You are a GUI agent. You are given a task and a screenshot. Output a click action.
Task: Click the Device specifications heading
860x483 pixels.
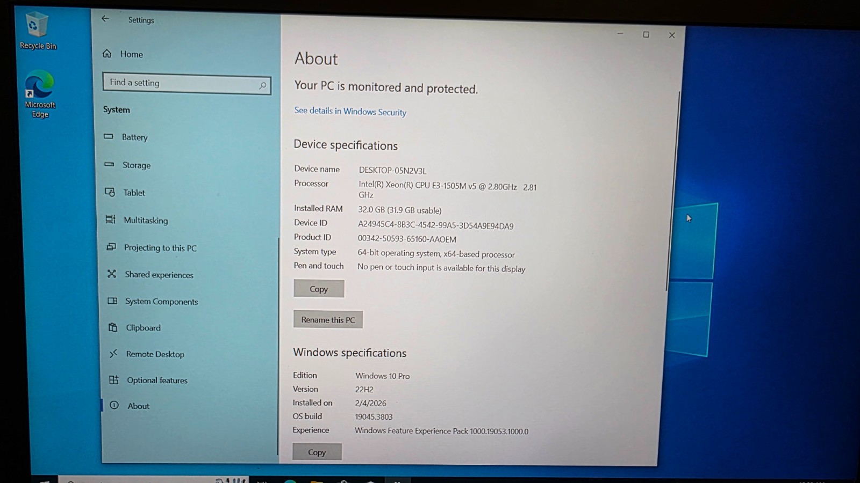[x=346, y=145]
